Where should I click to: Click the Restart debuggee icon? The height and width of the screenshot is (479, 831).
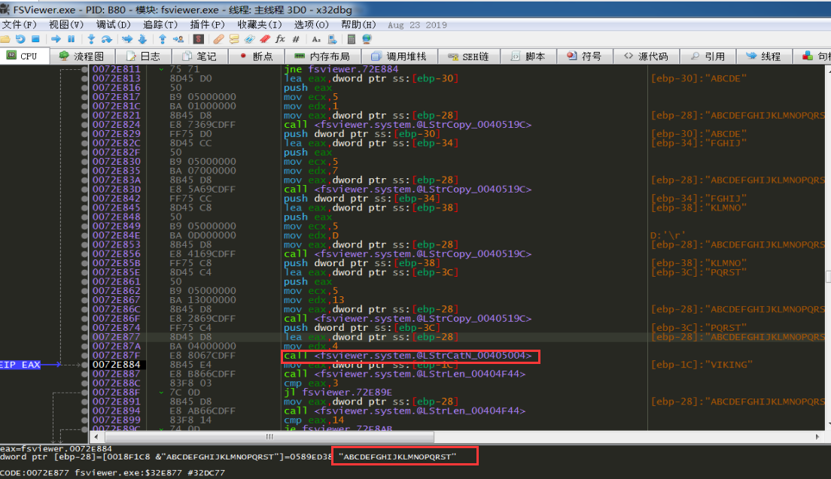pyautogui.click(x=20, y=38)
